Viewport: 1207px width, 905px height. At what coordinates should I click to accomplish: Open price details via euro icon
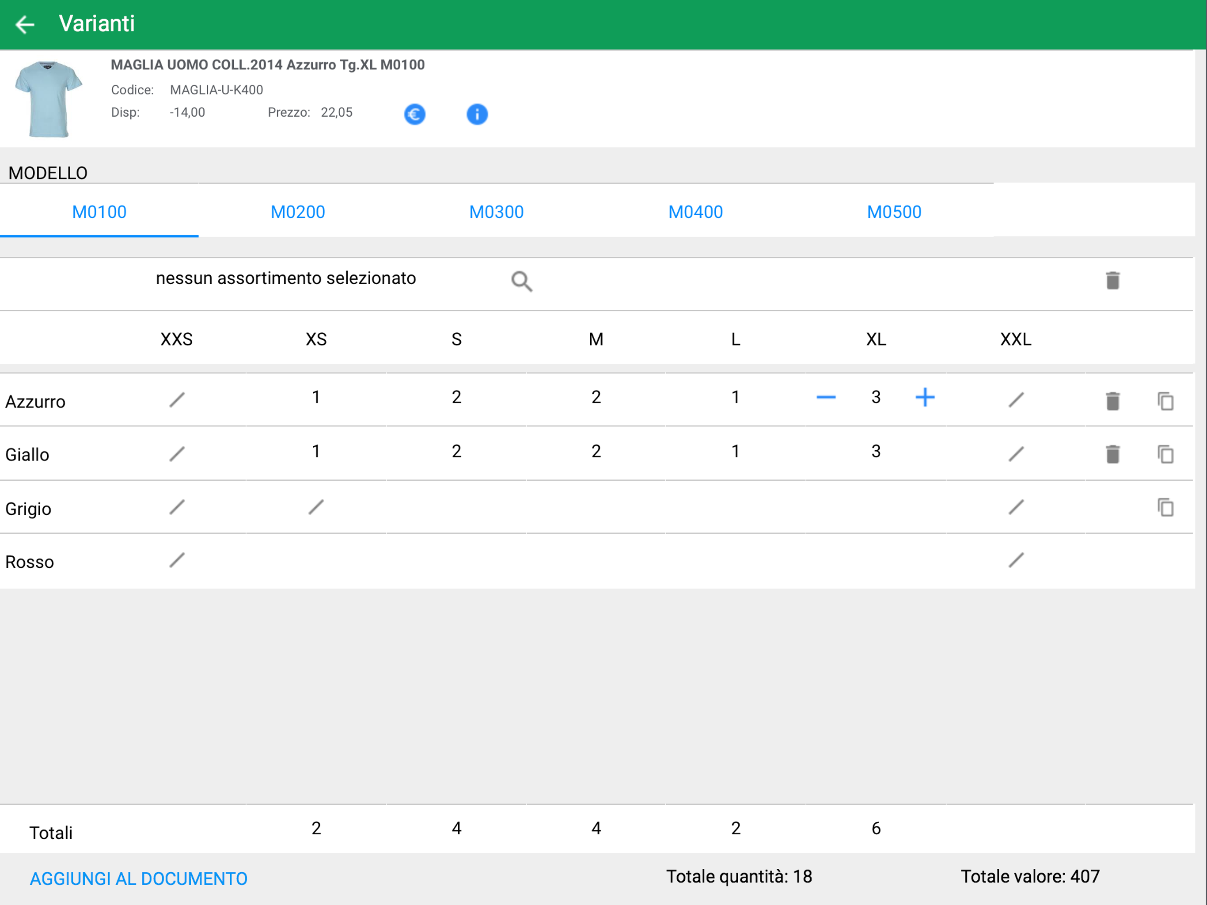[415, 114]
